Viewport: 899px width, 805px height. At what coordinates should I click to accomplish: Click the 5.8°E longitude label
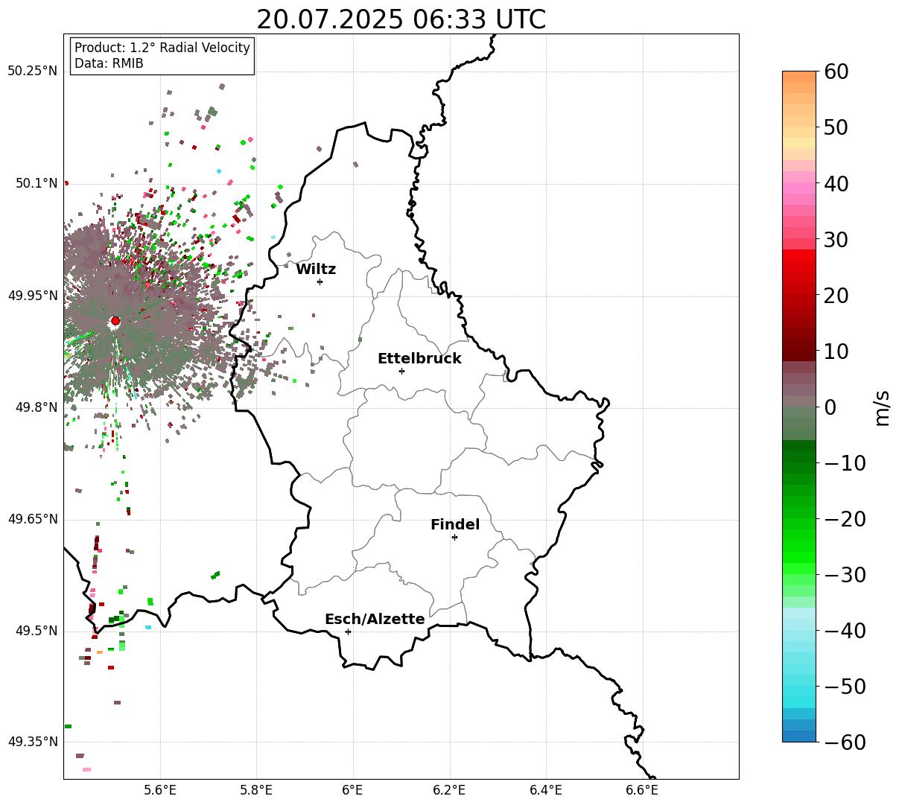(x=256, y=790)
